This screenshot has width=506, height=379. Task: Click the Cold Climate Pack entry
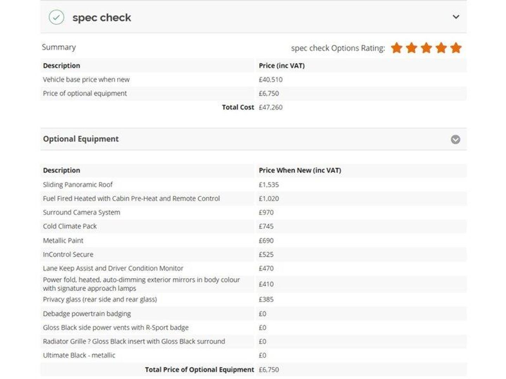70,226
